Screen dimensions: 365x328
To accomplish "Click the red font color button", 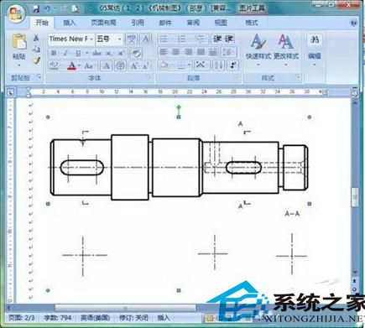I will [72, 66].
